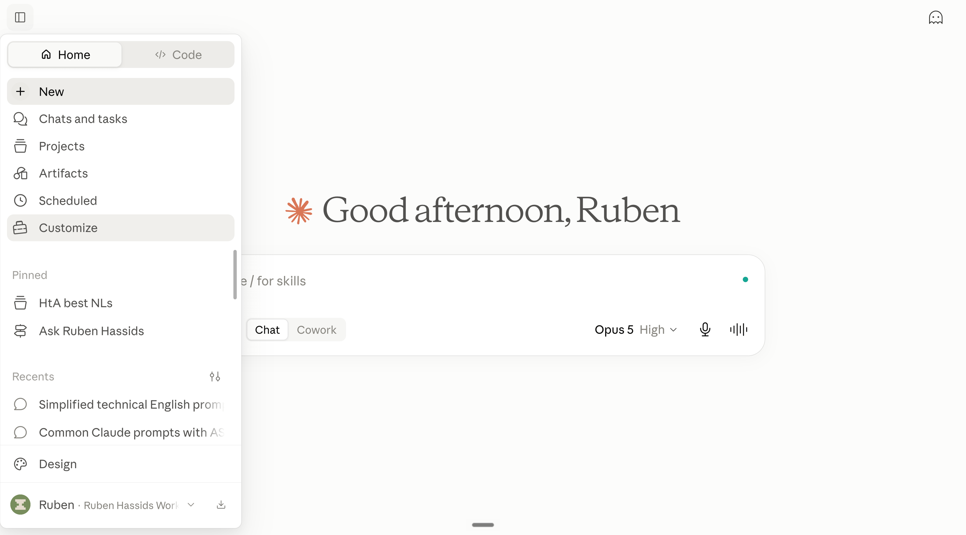This screenshot has height=535, width=966.
Task: Click the sidebar scrollbar thumb
Action: pyautogui.click(x=235, y=275)
